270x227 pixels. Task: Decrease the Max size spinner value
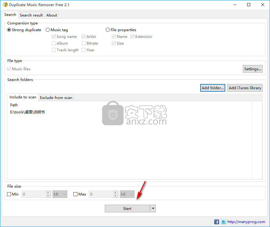[115, 196]
